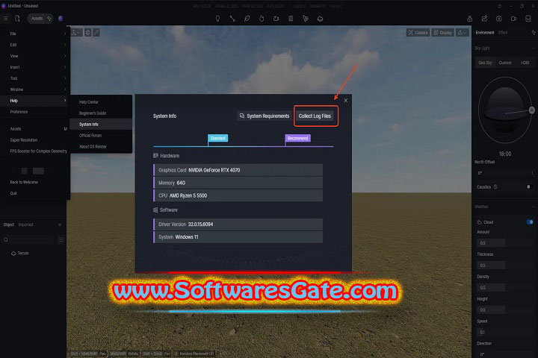Click the pin icon in Environment panel header
This screenshot has height=358, width=538.
coord(534,33)
